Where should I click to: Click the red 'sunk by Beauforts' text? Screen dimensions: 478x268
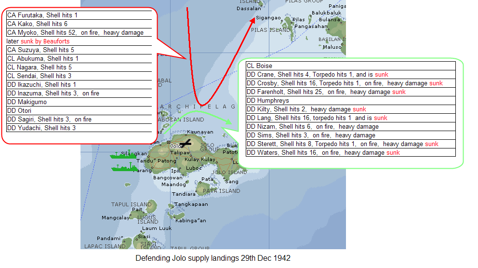click(45, 41)
